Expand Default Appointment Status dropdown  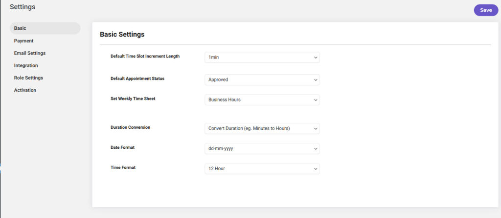point(262,79)
